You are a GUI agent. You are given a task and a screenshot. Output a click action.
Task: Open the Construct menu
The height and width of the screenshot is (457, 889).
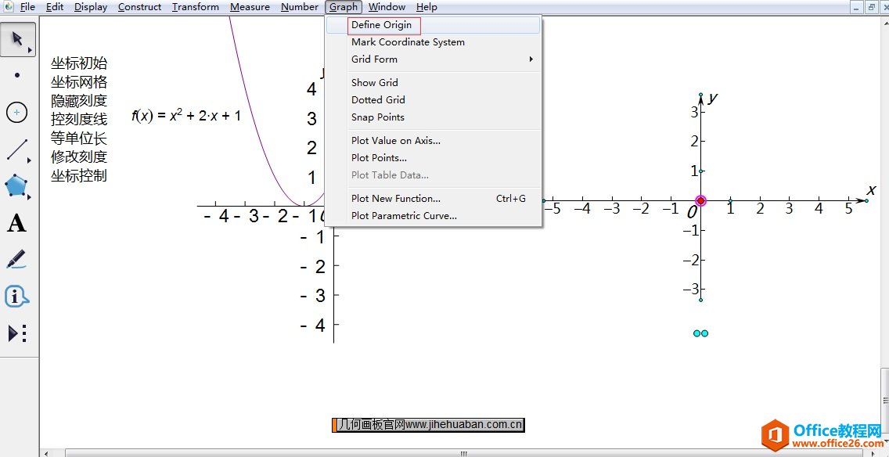coord(139,7)
